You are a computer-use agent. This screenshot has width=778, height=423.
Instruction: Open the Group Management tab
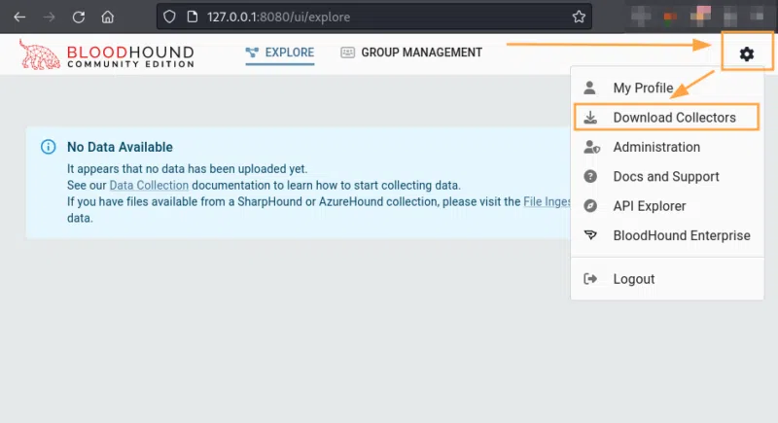pyautogui.click(x=411, y=53)
